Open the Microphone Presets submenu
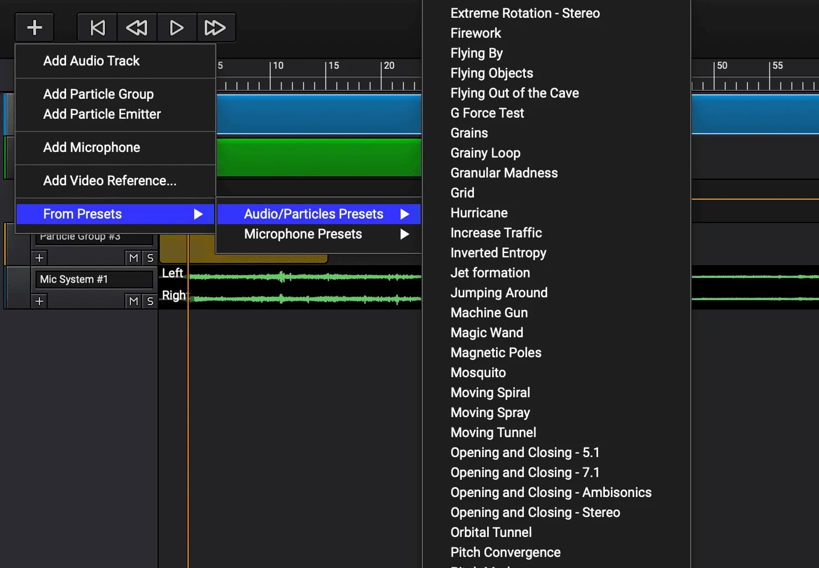The width and height of the screenshot is (819, 568). click(302, 234)
